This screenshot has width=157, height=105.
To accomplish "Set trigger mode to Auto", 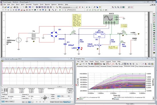I will [61, 102].
